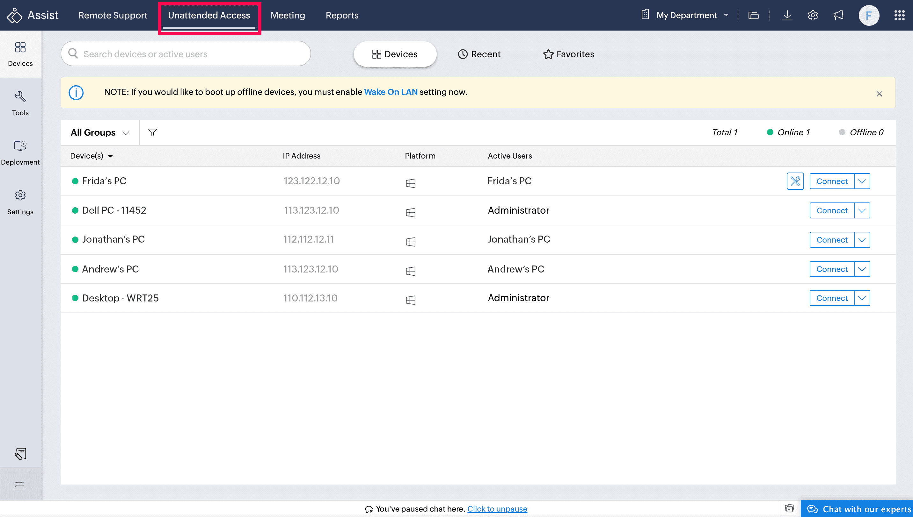Open the Wake On LAN link

(391, 92)
